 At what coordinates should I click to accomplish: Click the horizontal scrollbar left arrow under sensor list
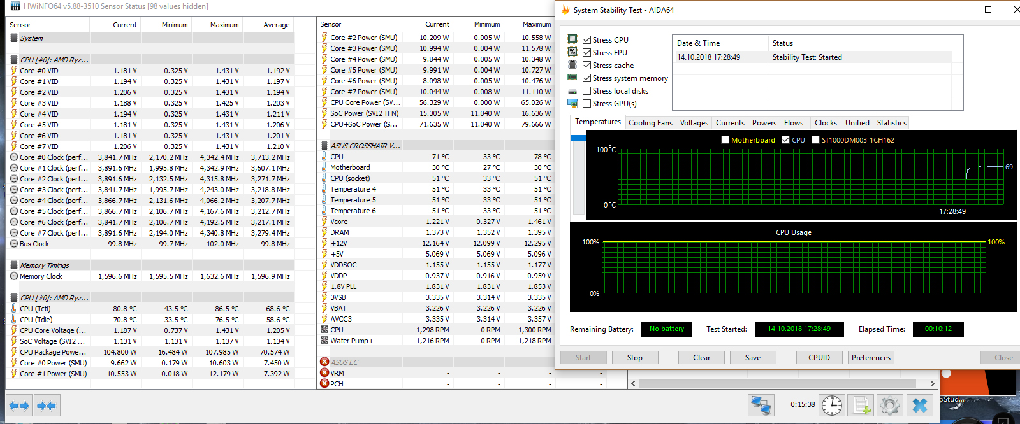click(x=633, y=383)
